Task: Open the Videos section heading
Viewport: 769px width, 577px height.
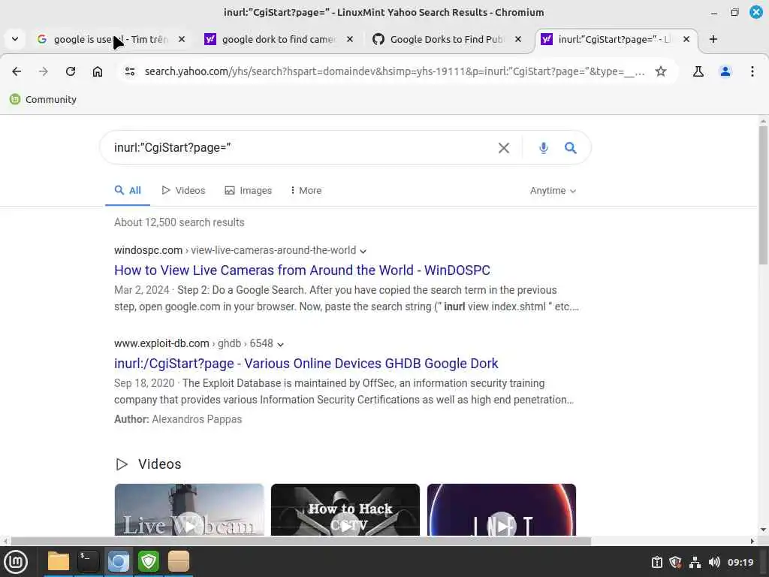Action: coord(159,464)
